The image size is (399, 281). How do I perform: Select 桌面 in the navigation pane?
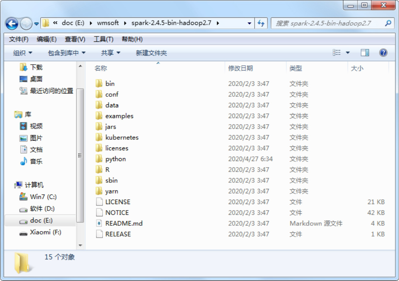click(36, 79)
